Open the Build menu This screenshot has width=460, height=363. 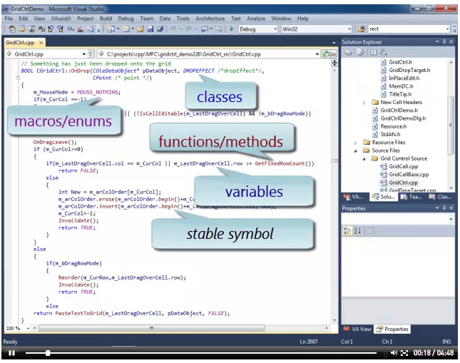106,19
